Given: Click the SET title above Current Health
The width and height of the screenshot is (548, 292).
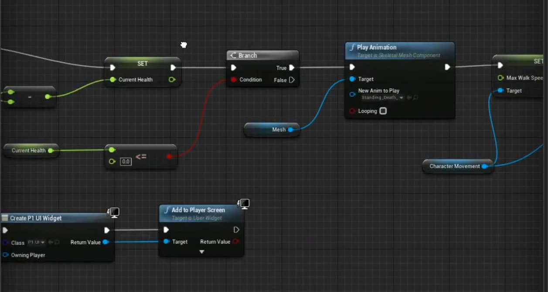Looking at the screenshot, I should (x=143, y=64).
